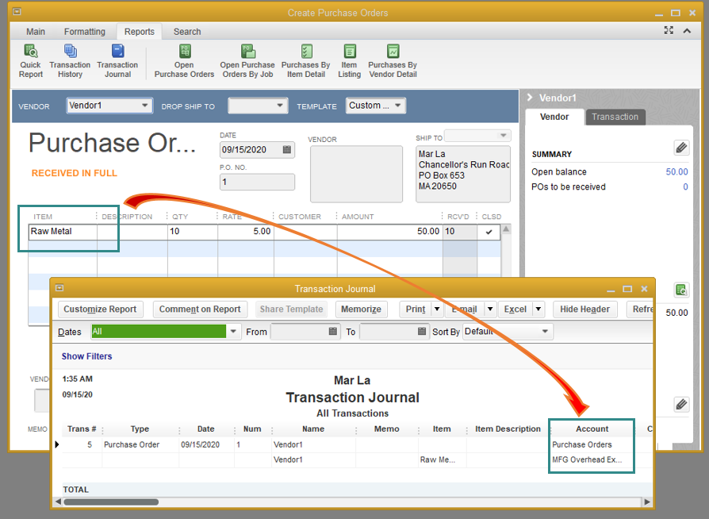Switch to the Search tab
Viewport: 709px width, 519px height.
point(187,32)
